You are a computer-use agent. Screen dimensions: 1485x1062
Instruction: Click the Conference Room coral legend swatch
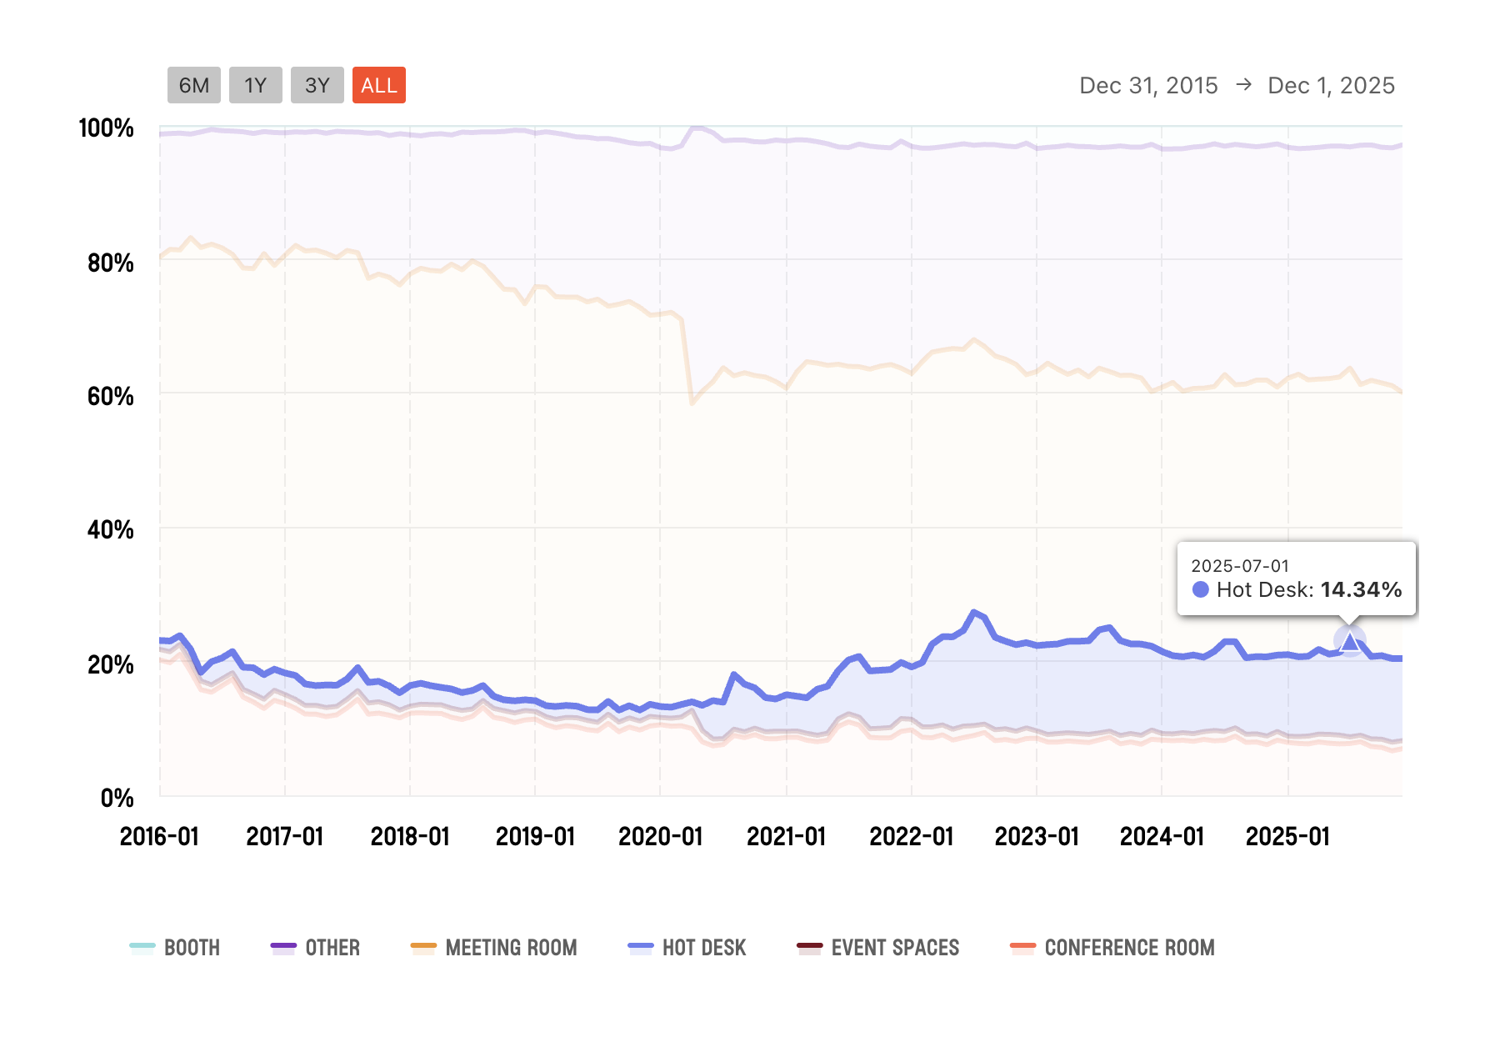pos(1022,946)
